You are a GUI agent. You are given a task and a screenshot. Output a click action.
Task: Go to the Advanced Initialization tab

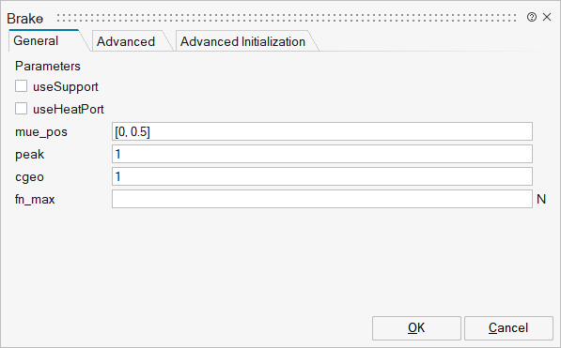click(244, 41)
